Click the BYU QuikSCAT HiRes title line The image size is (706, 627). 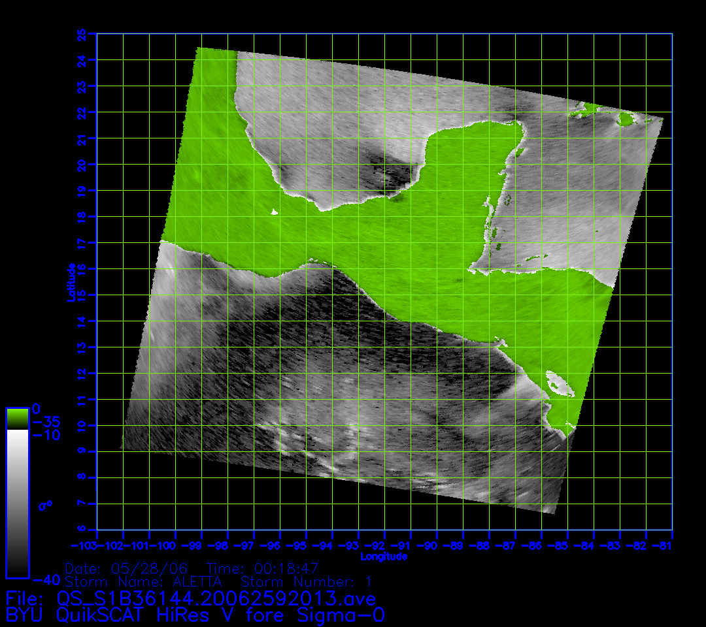pyautogui.click(x=195, y=615)
